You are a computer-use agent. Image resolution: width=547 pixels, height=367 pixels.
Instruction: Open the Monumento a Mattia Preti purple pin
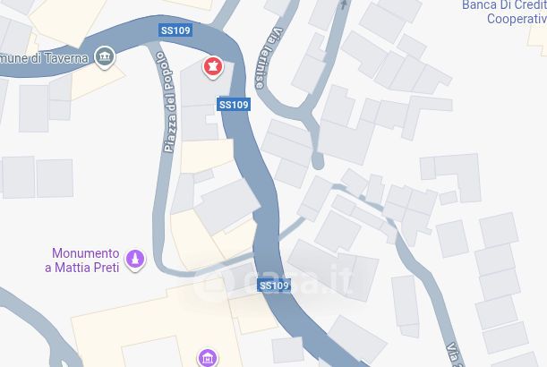135,260
